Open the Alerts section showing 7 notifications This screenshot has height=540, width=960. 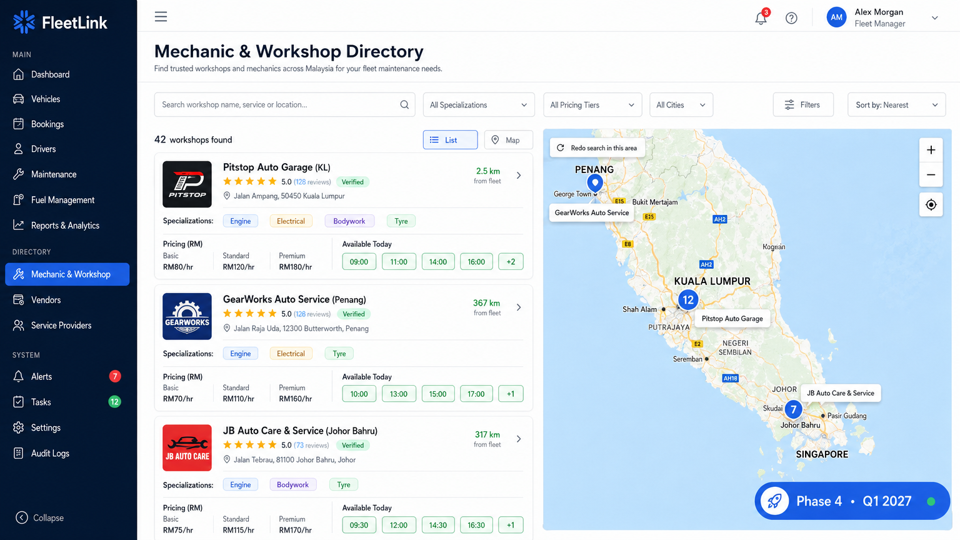coord(43,376)
